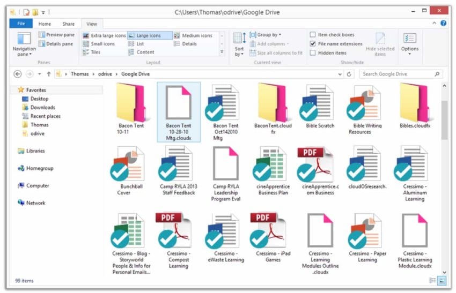Go back with the Back arrow
The height and width of the screenshot is (293, 456).
coord(18,74)
